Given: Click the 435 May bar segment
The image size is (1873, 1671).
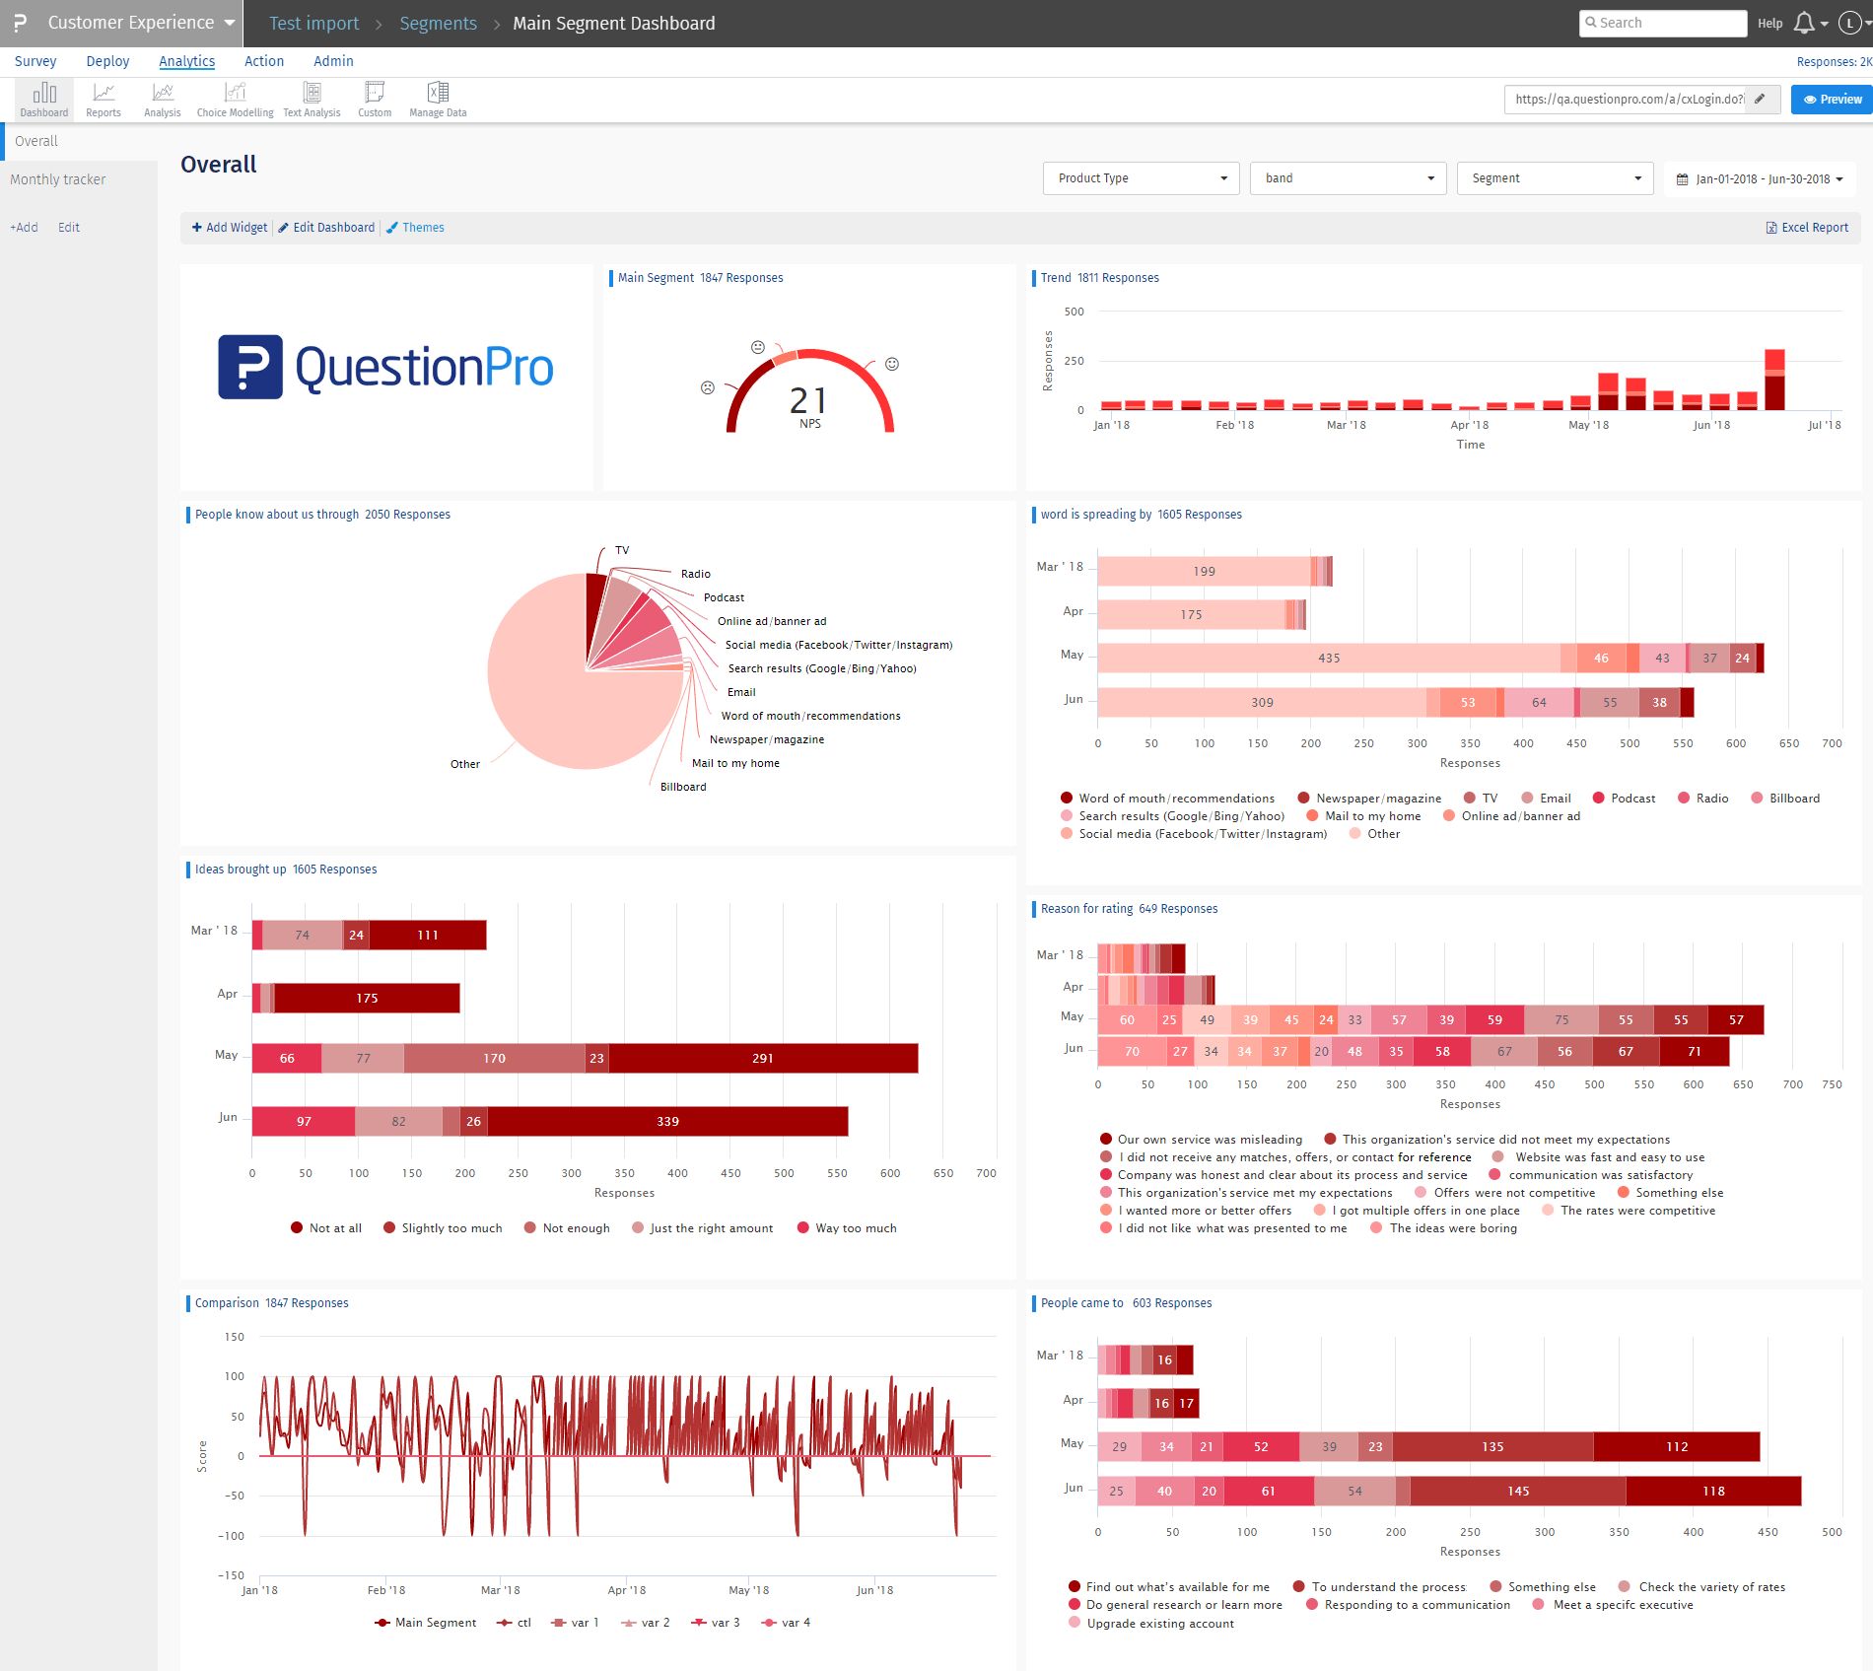Looking at the screenshot, I should coord(1329,658).
